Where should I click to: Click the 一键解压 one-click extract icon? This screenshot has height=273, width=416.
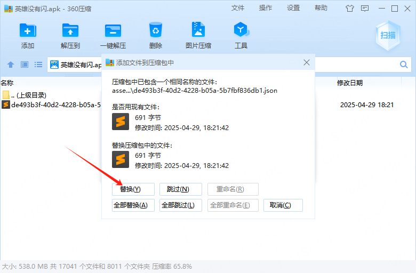point(113,30)
